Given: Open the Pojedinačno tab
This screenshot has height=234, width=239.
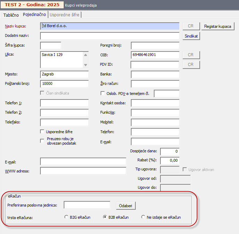Looking at the screenshot, I should click(34, 15).
